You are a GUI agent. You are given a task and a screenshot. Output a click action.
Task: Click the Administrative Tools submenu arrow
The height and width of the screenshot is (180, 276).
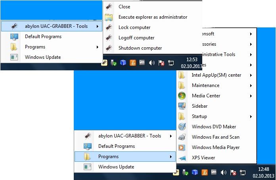(251, 54)
